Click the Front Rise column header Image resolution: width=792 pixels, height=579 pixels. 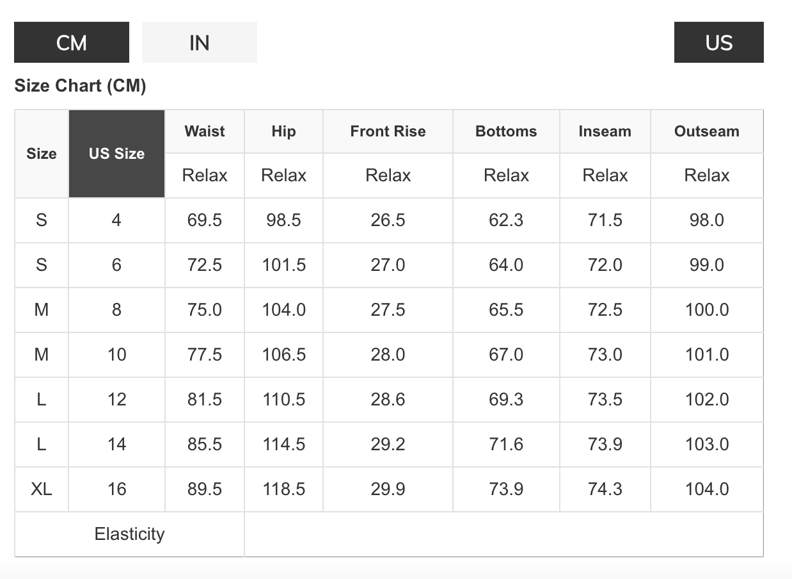(388, 131)
